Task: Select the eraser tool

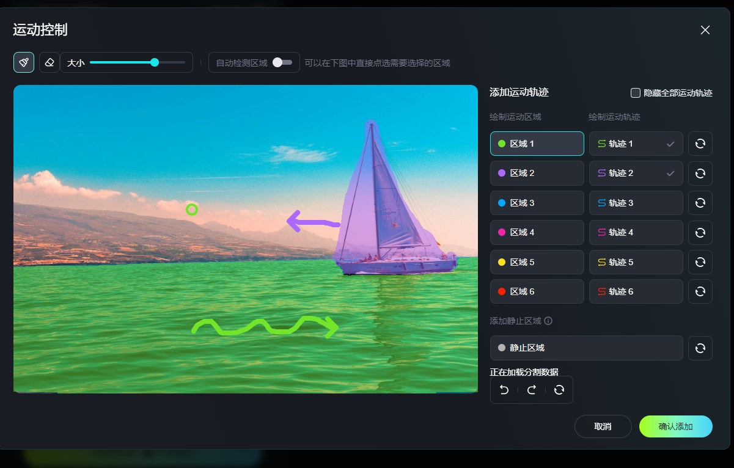Action: pyautogui.click(x=50, y=62)
